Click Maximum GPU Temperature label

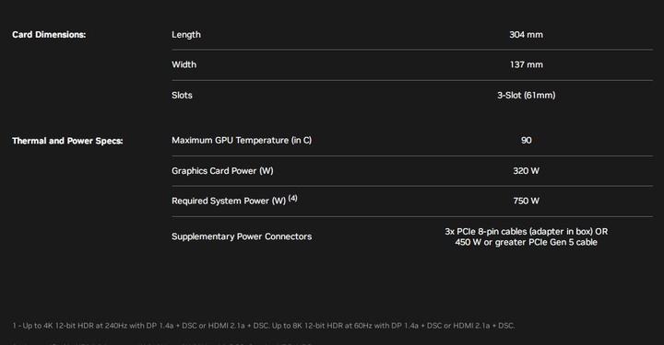[x=242, y=140]
